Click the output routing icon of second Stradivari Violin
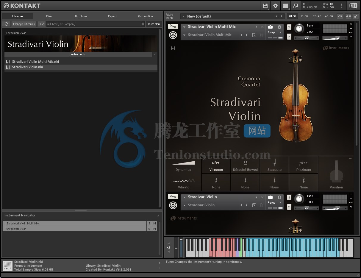This screenshot has width=361, height=278. [173, 205]
